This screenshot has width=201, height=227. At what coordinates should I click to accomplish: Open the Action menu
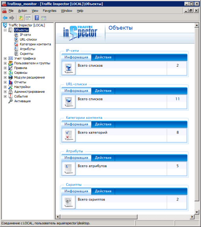point(22,11)
